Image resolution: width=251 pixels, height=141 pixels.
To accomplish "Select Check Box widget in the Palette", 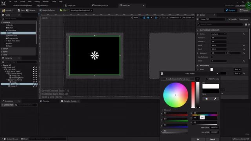I will pos(12,30).
